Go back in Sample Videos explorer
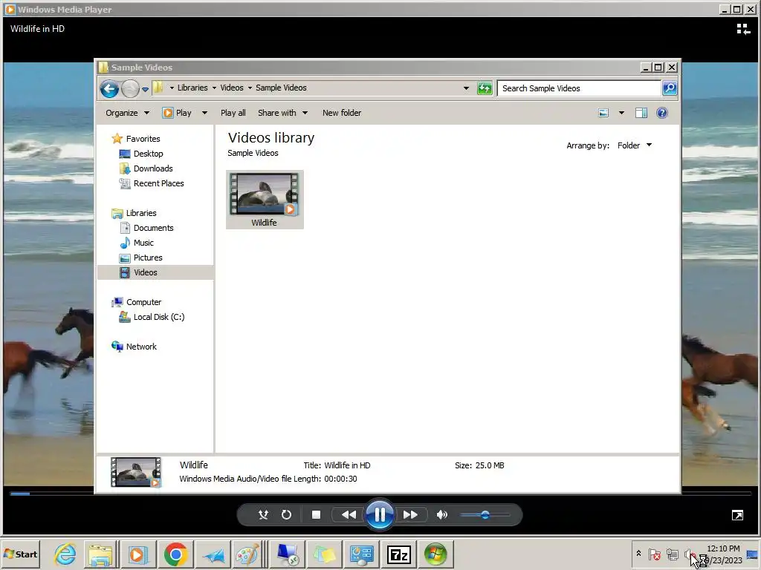Screen dimensions: 761x570 click(110, 89)
